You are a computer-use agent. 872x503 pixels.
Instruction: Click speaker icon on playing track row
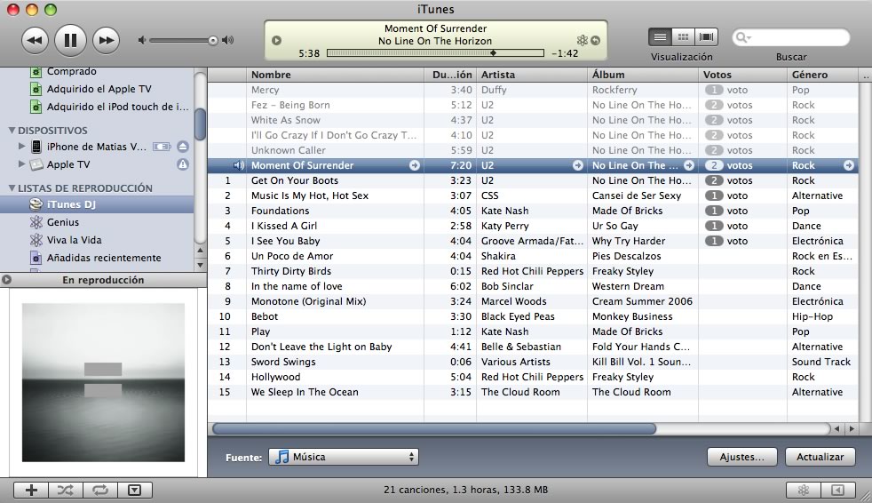pos(239,165)
